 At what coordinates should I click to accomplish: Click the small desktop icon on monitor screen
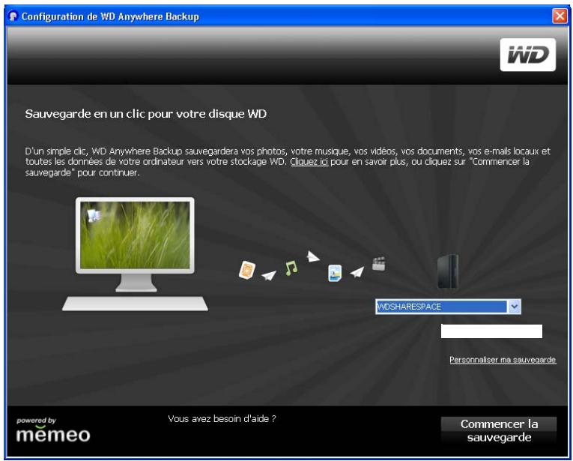94,215
